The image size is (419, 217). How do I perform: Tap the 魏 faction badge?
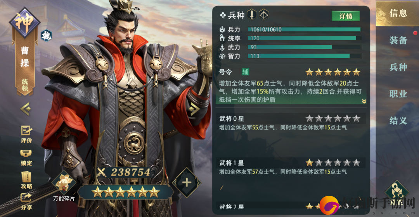click(46, 36)
